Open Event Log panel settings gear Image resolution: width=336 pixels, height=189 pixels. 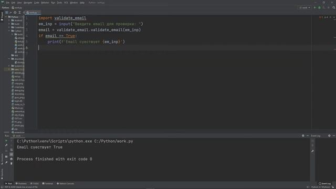[329, 136]
